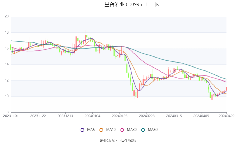Click the x-axis date label 20231122
The width and height of the screenshot is (236, 143).
(38, 116)
